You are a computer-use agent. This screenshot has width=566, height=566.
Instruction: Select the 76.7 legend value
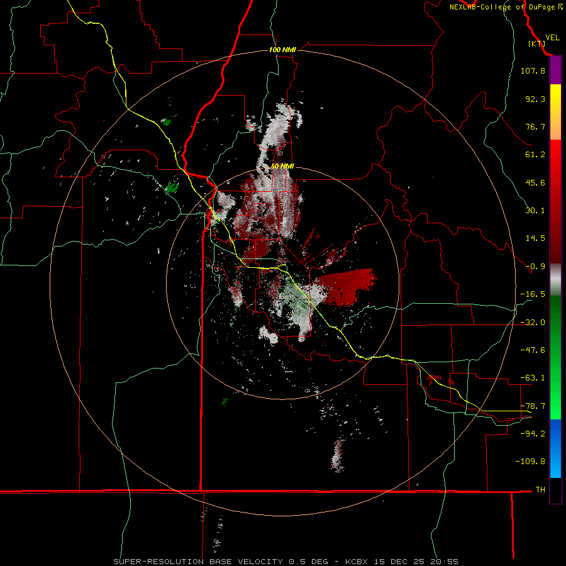(535, 126)
